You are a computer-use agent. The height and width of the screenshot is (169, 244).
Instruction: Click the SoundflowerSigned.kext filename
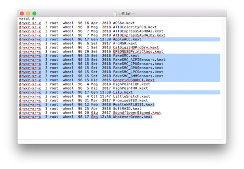137,113
